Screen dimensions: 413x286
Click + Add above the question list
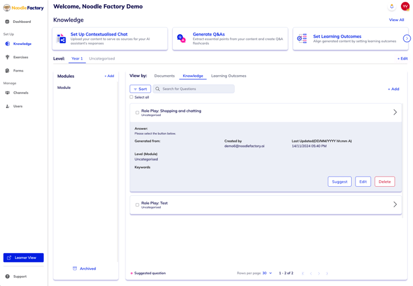pyautogui.click(x=394, y=89)
